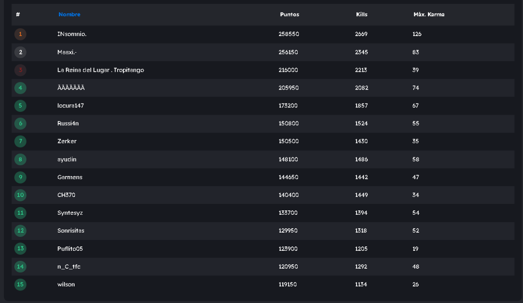
Task: Sort by the Nombre column header
Action: point(69,14)
